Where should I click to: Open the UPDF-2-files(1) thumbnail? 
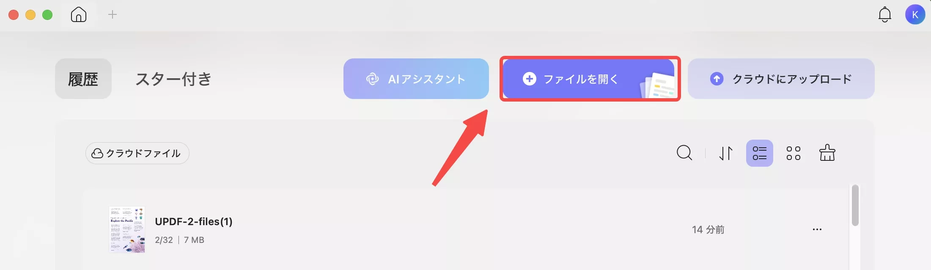pyautogui.click(x=127, y=229)
